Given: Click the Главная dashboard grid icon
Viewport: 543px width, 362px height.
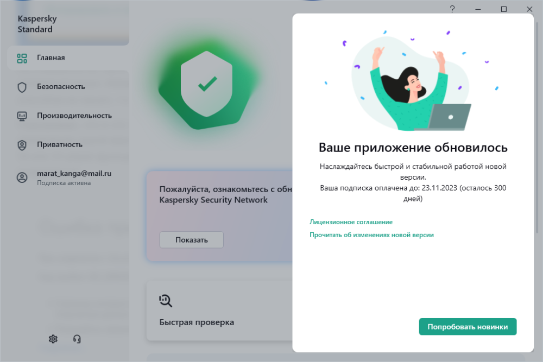Looking at the screenshot, I should (x=22, y=58).
